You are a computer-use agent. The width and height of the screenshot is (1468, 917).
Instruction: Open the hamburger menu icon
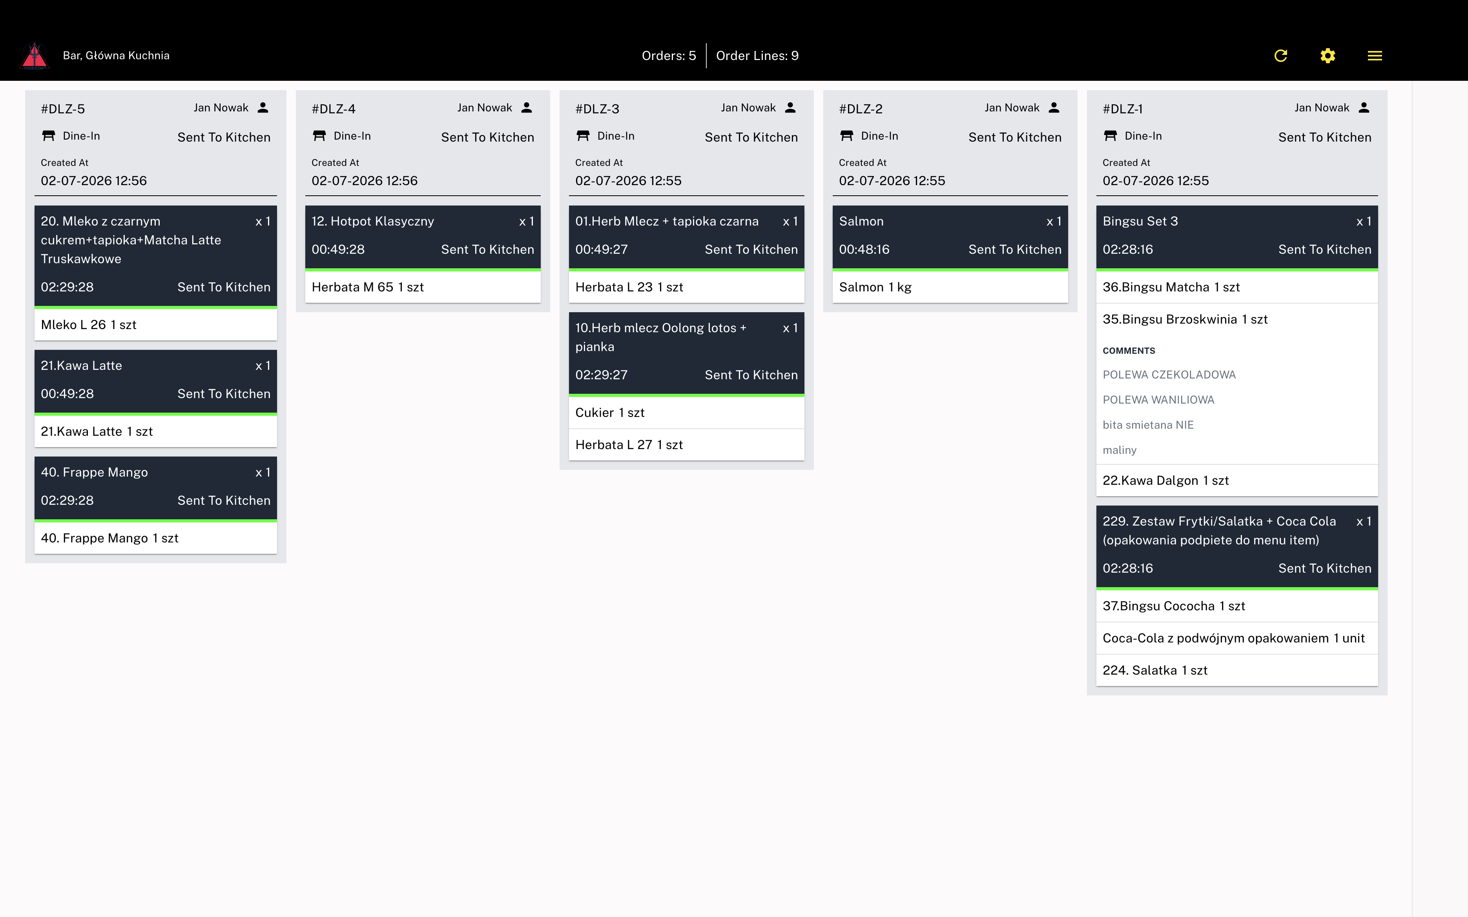(1375, 56)
